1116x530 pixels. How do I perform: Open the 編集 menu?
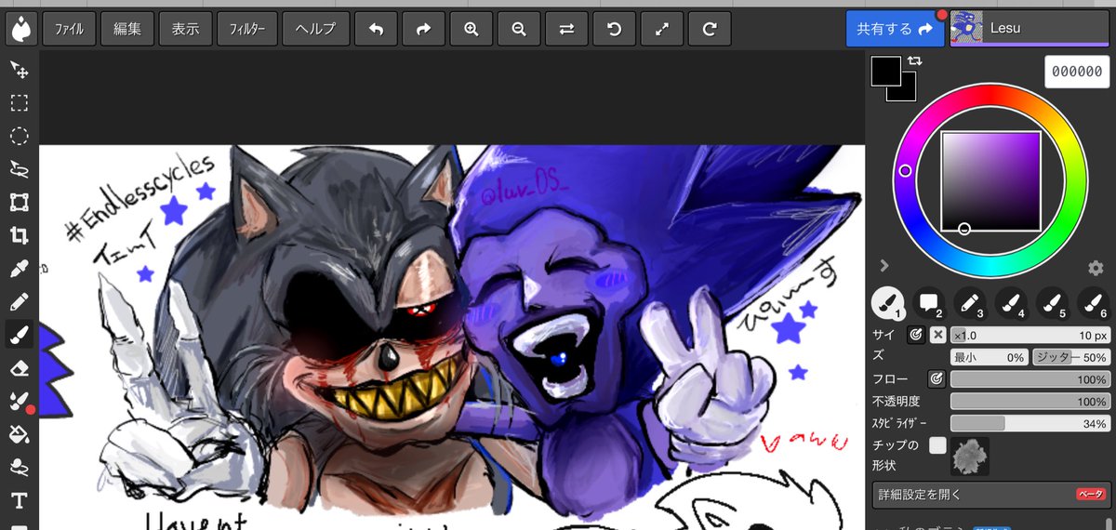(127, 29)
